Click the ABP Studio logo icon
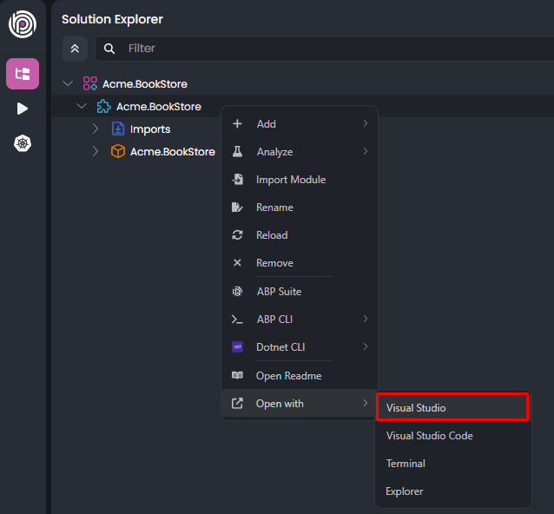This screenshot has width=554, height=514. coord(23,24)
